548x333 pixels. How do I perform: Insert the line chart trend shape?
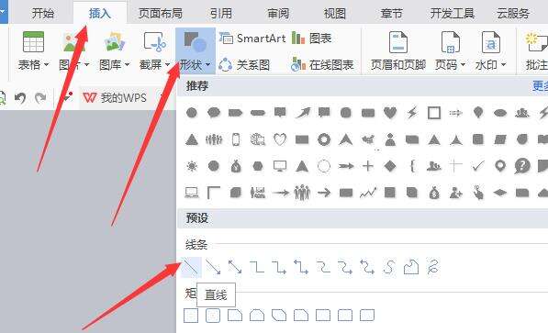[x=368, y=193]
